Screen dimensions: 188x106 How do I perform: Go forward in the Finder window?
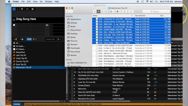71,11
